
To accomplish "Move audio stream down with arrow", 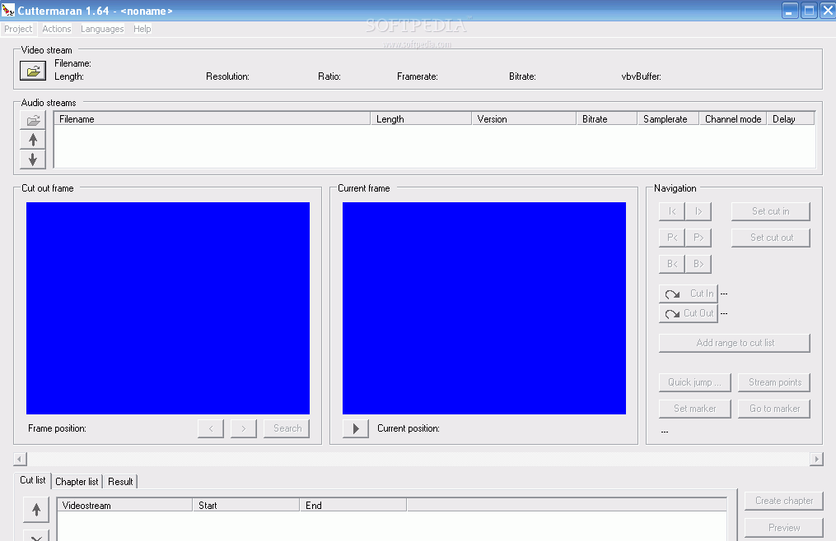I will 33,160.
